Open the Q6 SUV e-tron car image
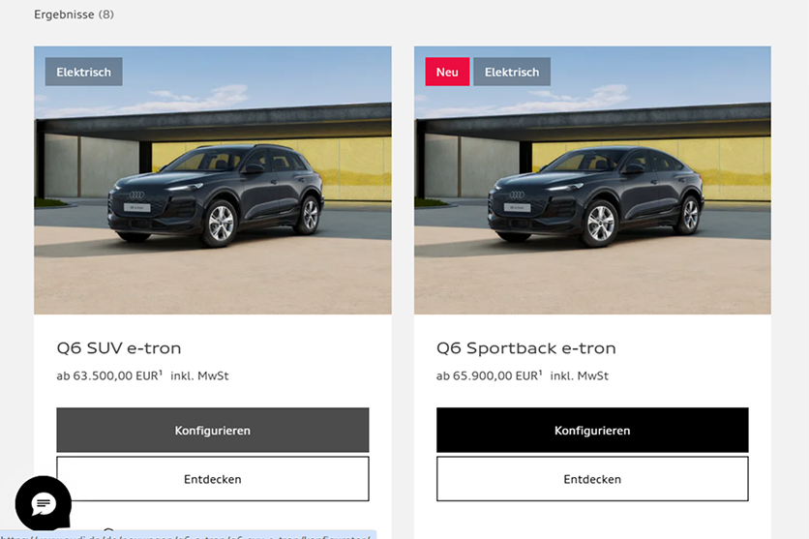Image resolution: width=809 pixels, height=539 pixels. coord(213,180)
